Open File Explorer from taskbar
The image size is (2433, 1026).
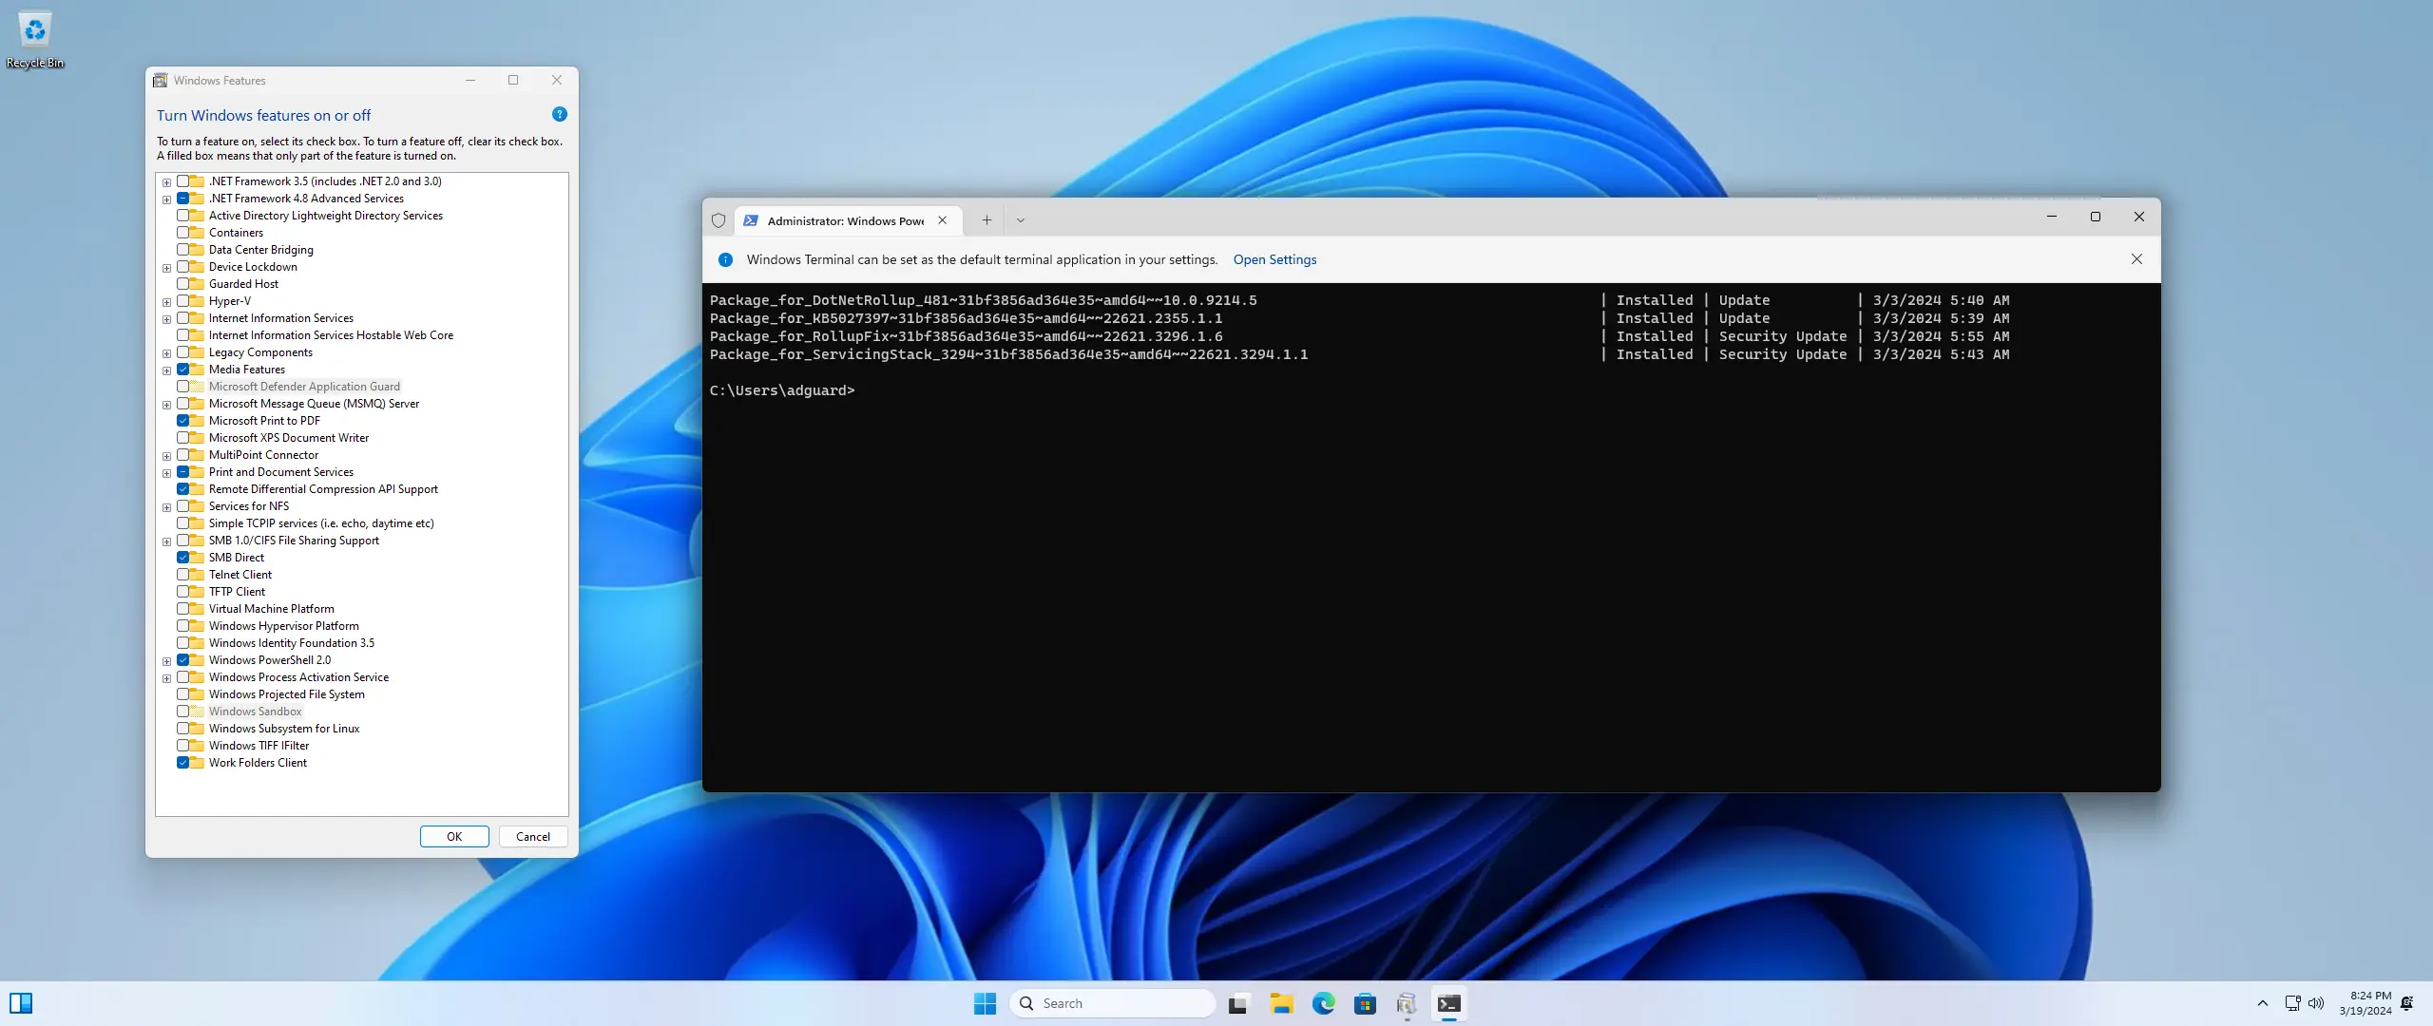1281,1003
